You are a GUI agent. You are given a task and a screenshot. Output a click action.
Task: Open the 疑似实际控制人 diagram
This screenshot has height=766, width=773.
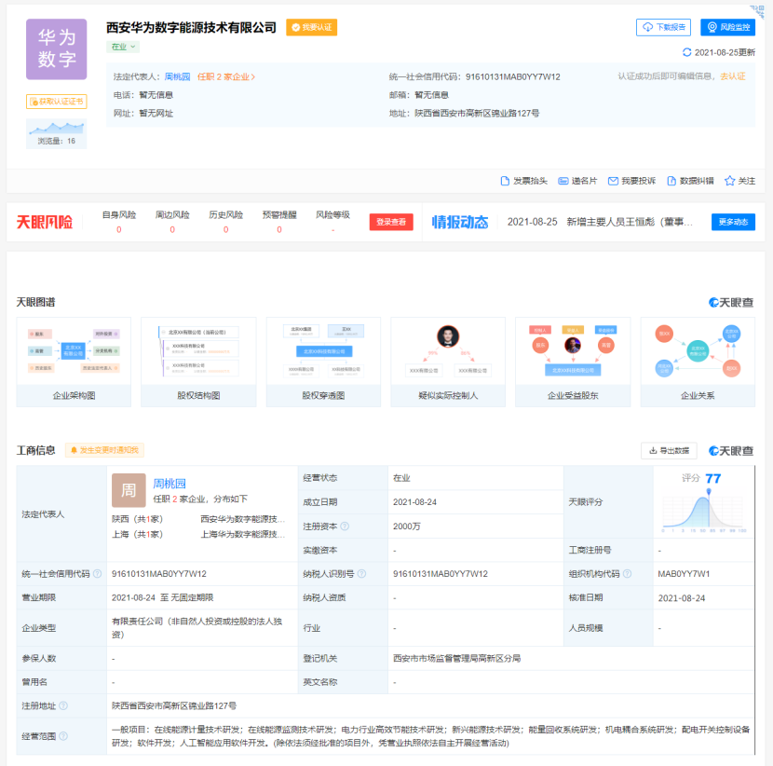coord(448,362)
